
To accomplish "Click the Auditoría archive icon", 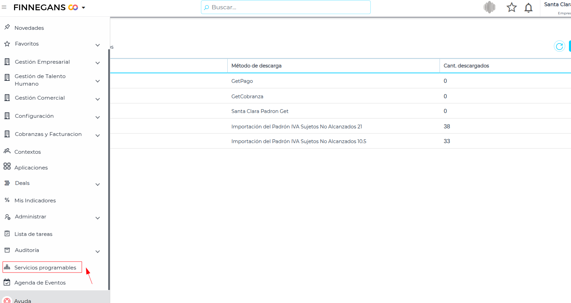I will pyautogui.click(x=7, y=250).
